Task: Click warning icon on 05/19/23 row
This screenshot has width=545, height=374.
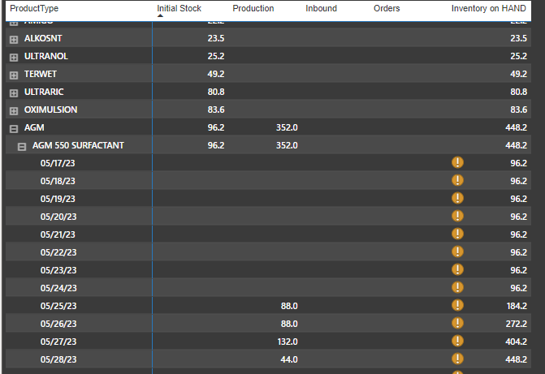Action: [457, 198]
